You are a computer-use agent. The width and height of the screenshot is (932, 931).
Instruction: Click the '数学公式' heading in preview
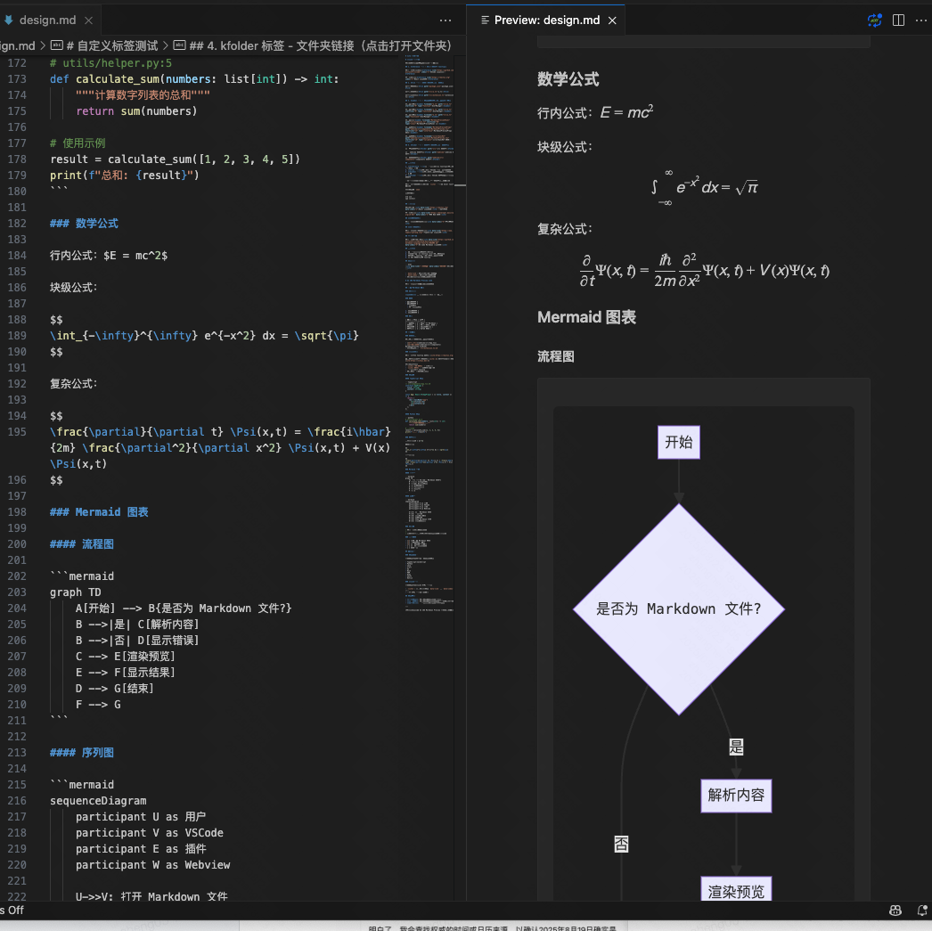(x=568, y=79)
